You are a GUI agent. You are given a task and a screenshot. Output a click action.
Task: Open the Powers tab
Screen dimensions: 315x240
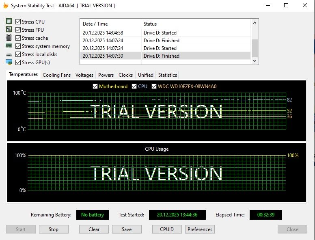pos(106,75)
